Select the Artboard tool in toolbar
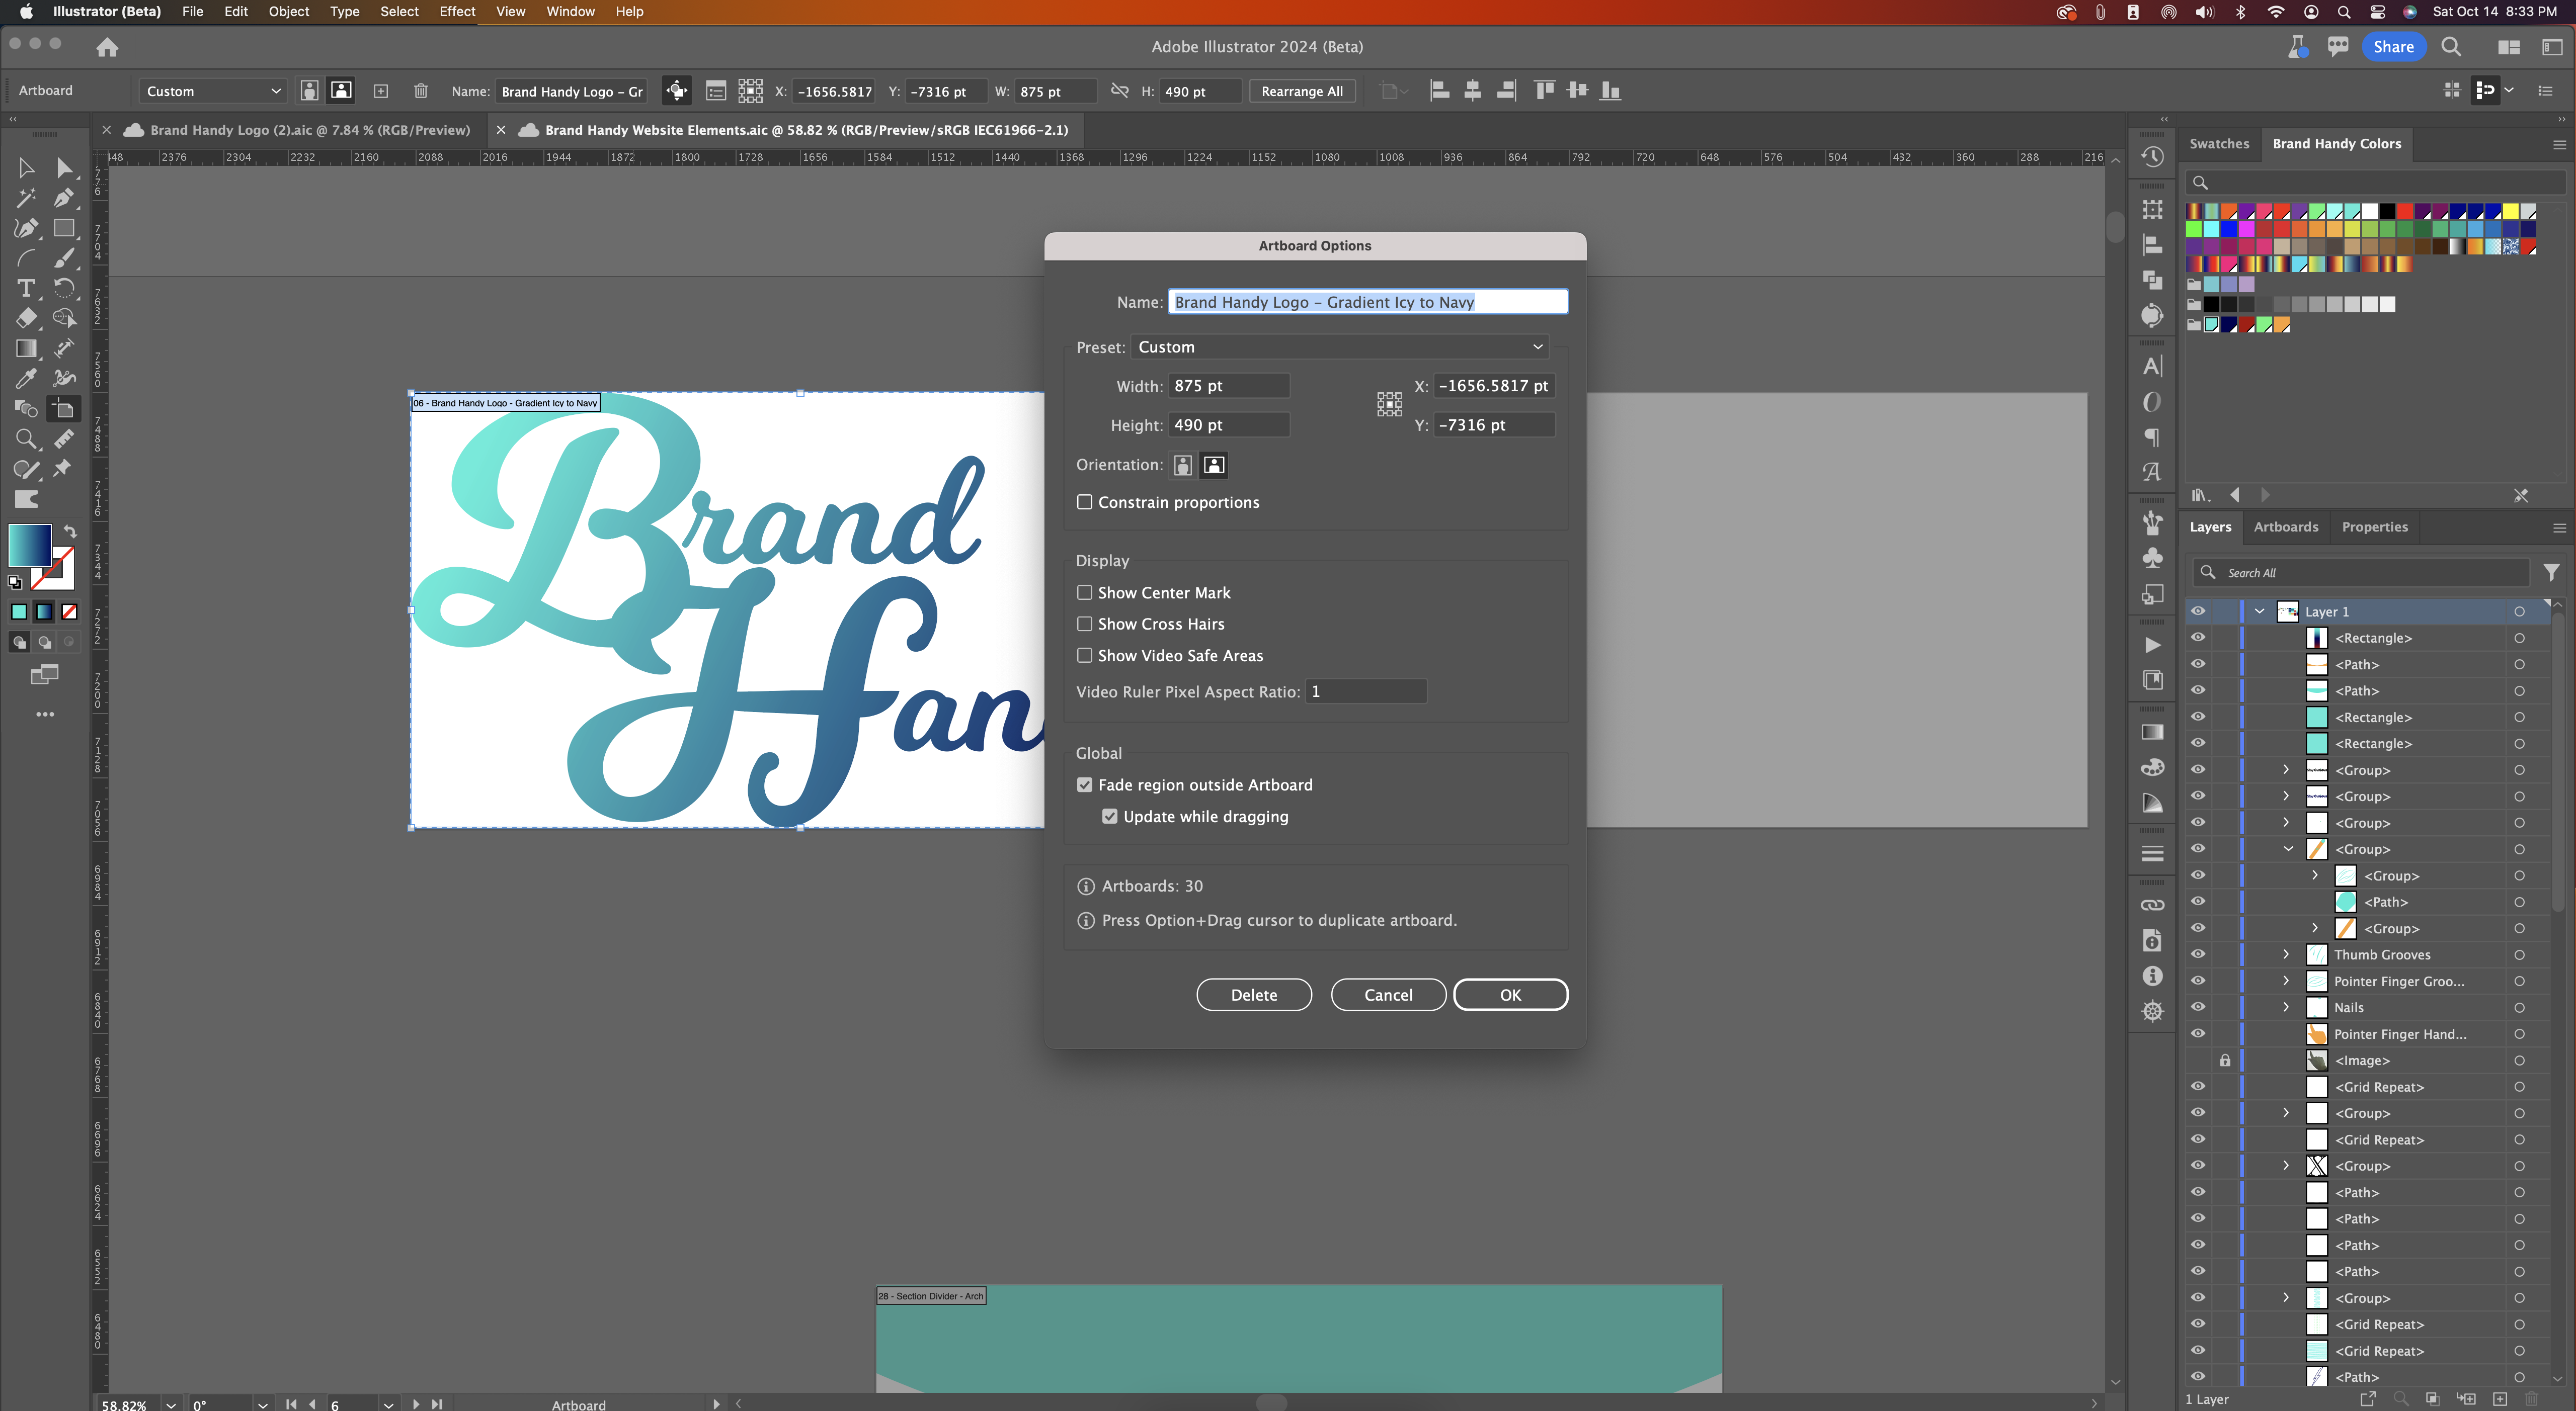 tap(63, 409)
